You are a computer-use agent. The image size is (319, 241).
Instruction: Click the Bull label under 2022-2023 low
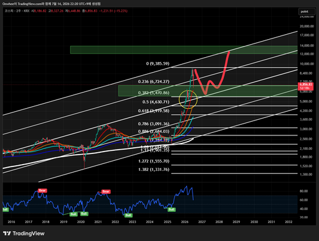pos(128,215)
